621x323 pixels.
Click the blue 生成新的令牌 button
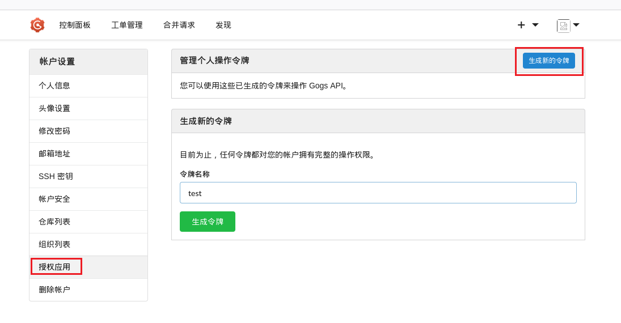coord(548,61)
